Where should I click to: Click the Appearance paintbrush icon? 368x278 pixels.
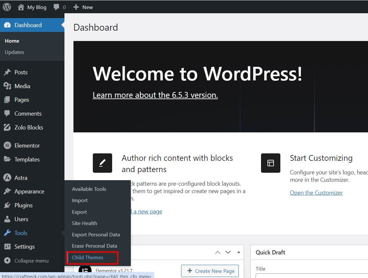click(7, 191)
